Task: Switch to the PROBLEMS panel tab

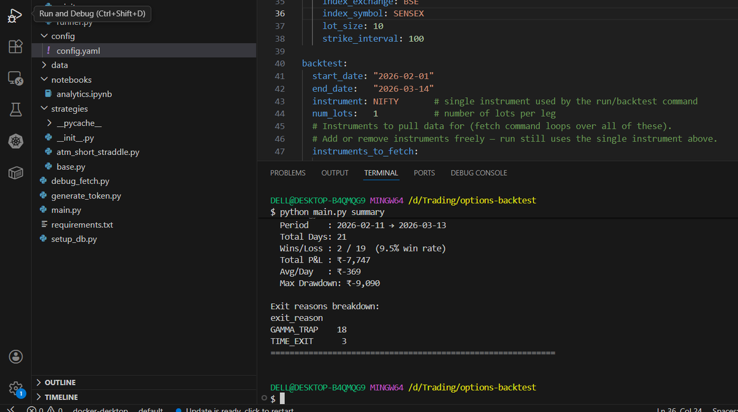Action: click(288, 173)
